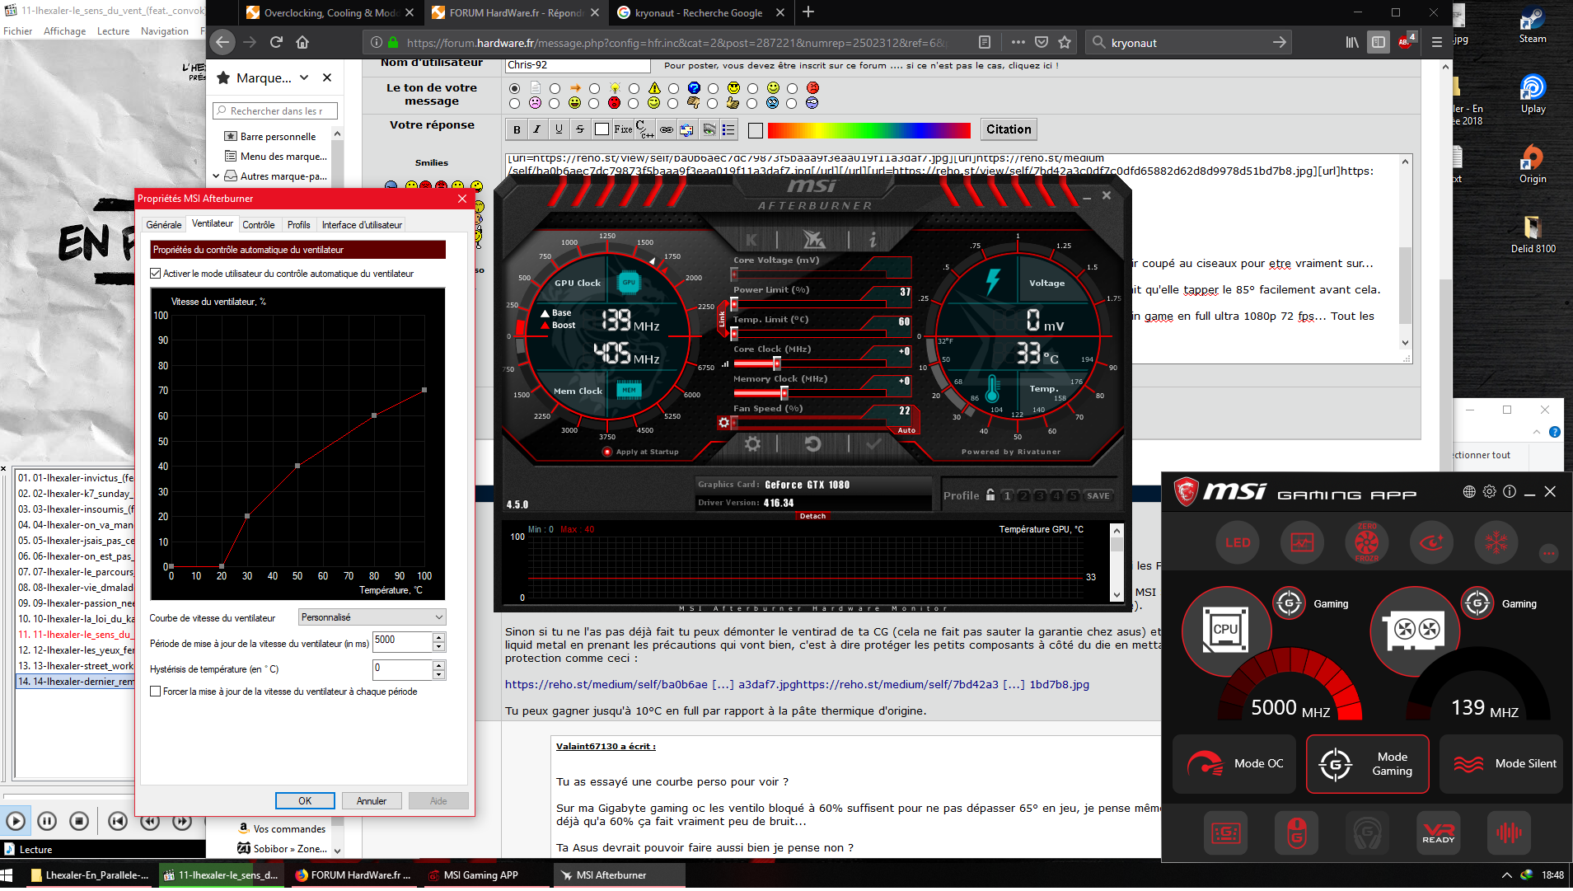
Task: Switch to the Contrôle tab
Action: point(259,224)
